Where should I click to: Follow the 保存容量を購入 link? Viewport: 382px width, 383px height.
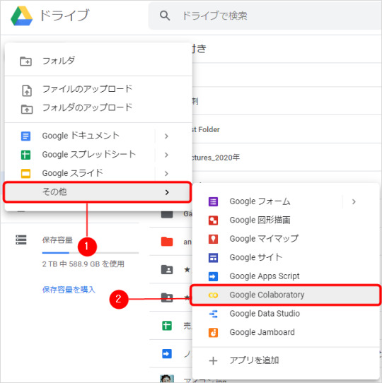[69, 290]
